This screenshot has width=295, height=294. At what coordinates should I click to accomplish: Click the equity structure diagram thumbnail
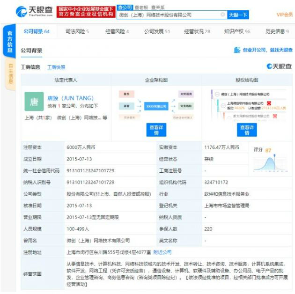(x=248, y=105)
